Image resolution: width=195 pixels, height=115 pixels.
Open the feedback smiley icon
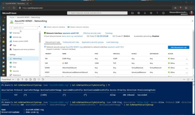click(x=163, y=13)
